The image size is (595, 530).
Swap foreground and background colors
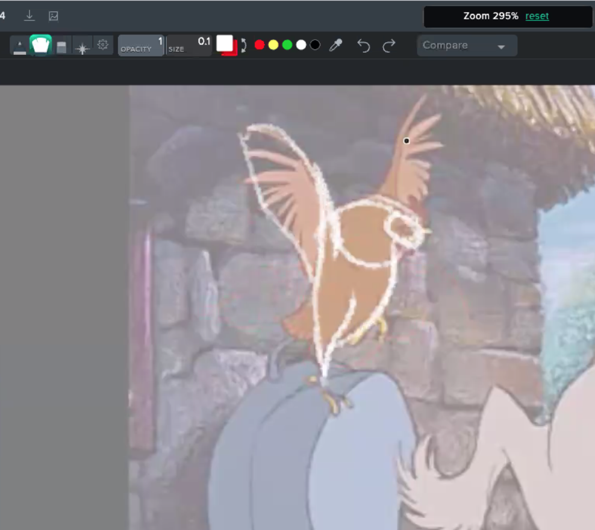click(244, 45)
